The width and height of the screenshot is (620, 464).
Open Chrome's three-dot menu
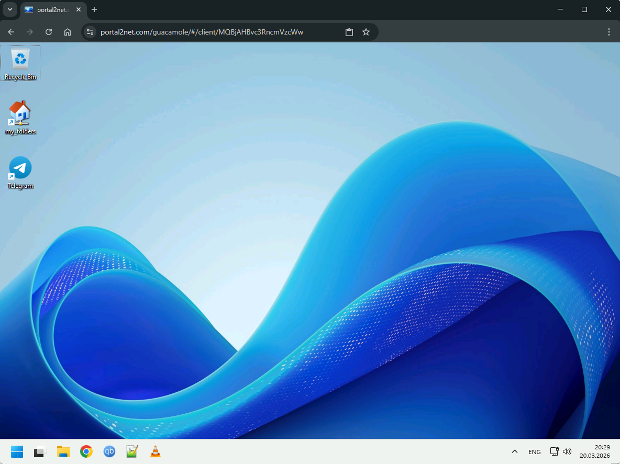click(609, 32)
